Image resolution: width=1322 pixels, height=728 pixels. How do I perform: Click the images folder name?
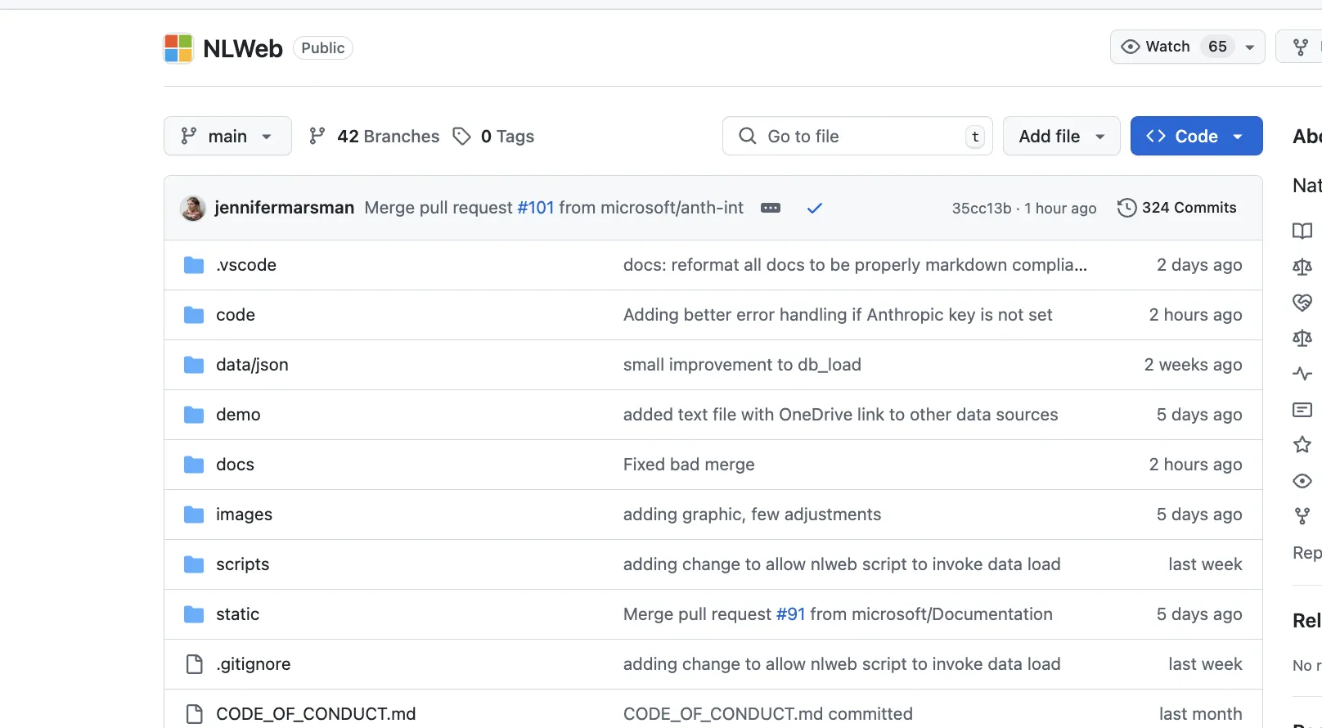pos(244,515)
